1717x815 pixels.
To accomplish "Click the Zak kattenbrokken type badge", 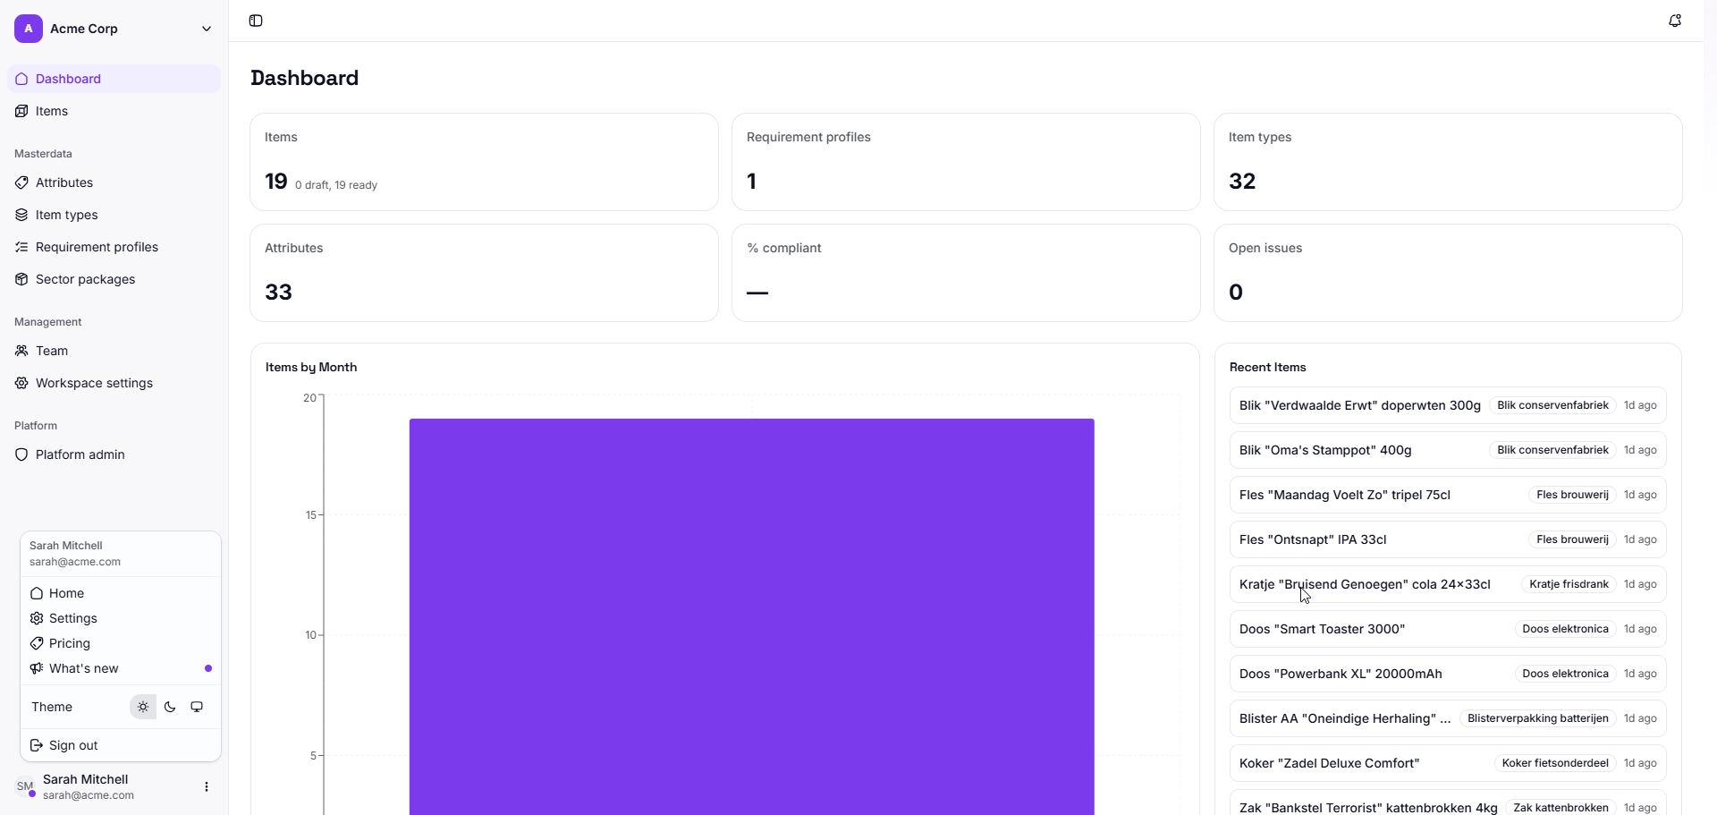I will coord(1561,808).
